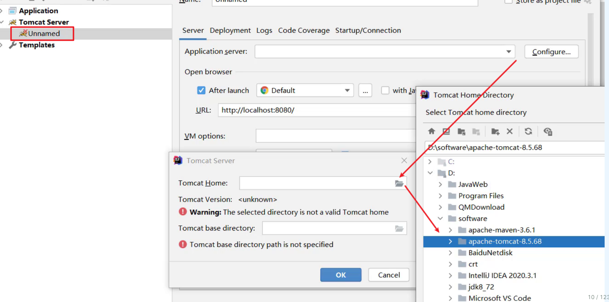Click the Chrome icon in browser selector
The height and width of the screenshot is (302, 609).
pos(264,90)
